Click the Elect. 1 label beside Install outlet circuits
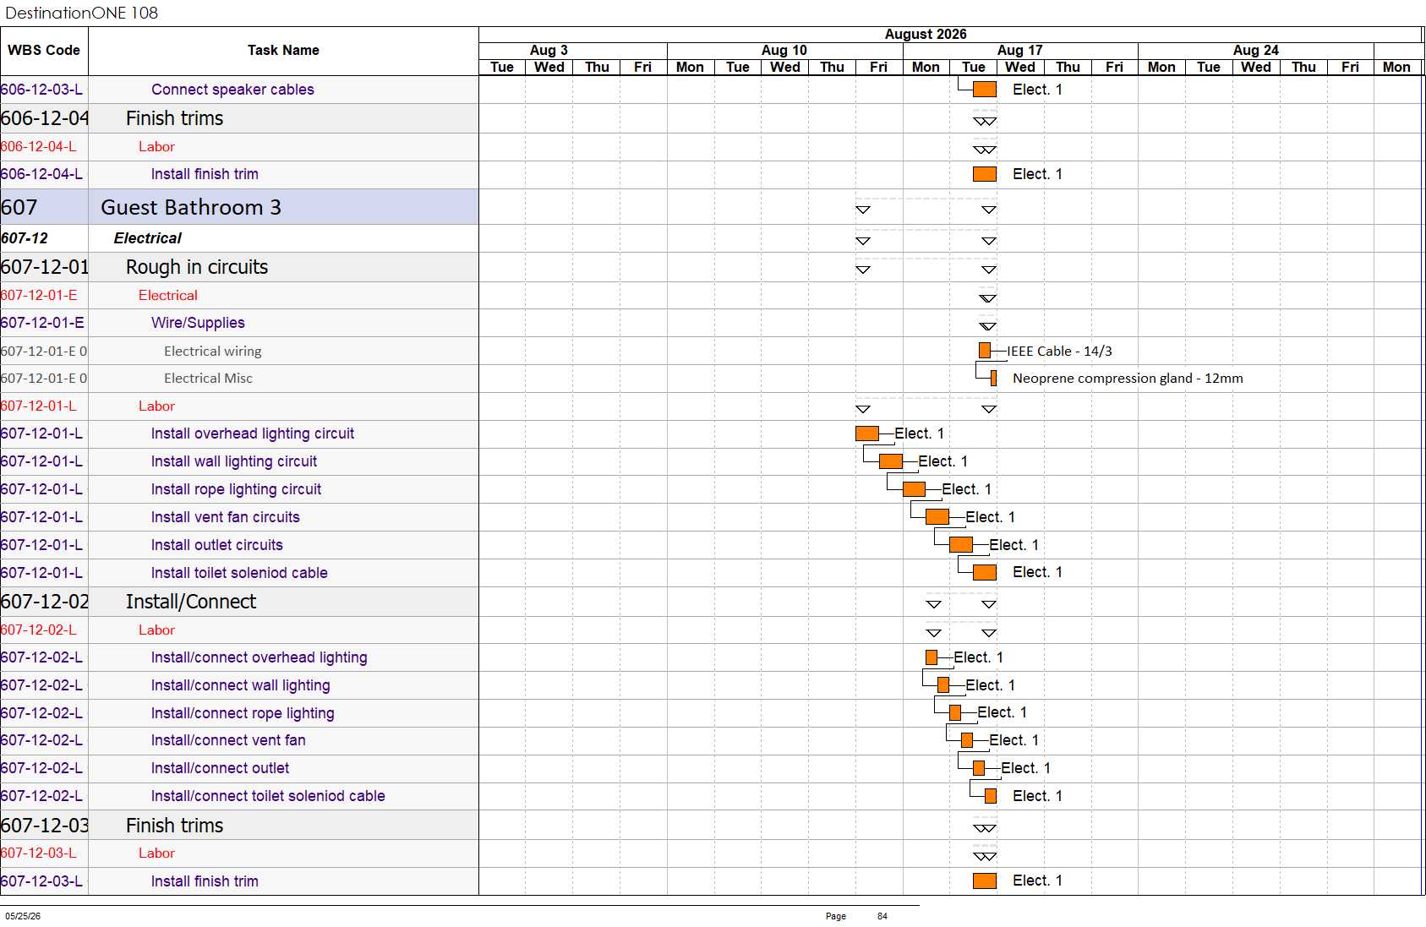 pos(1014,545)
